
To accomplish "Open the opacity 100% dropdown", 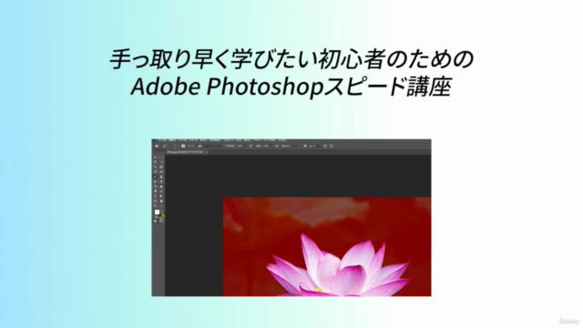I will (x=241, y=146).
